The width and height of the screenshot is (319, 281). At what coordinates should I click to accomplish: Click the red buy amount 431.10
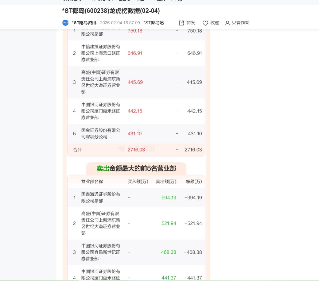click(x=134, y=133)
